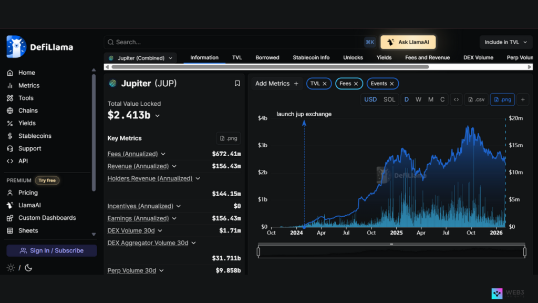Open the Chains page in sidebar

[27, 110]
